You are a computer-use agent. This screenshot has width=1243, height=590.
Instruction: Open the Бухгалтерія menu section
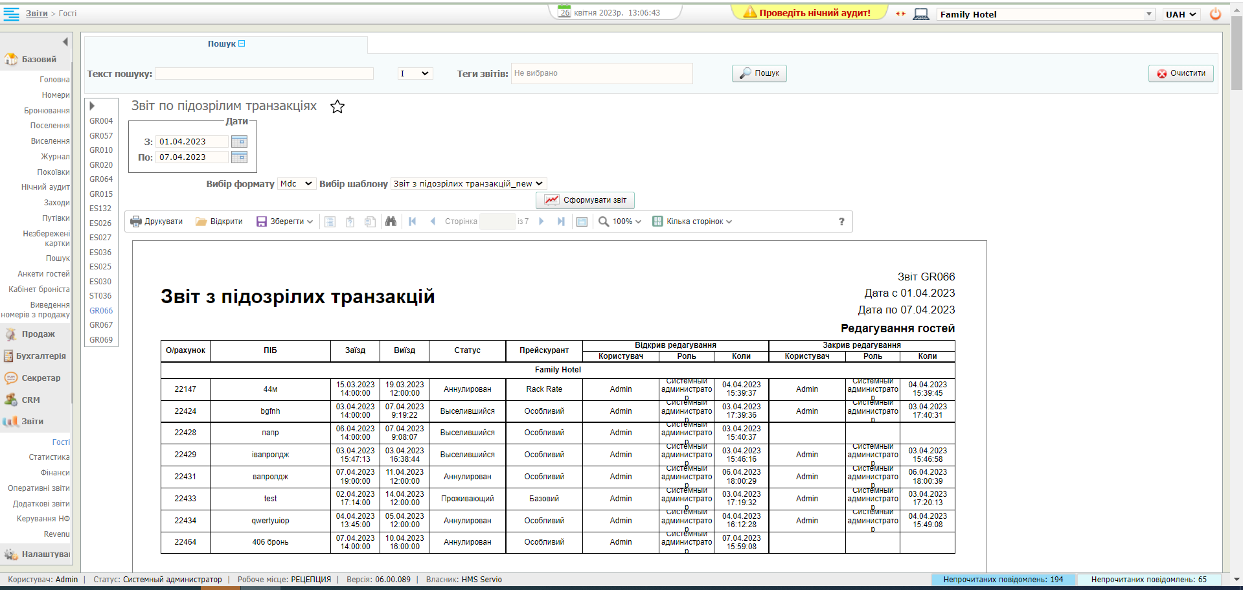pyautogui.click(x=40, y=356)
